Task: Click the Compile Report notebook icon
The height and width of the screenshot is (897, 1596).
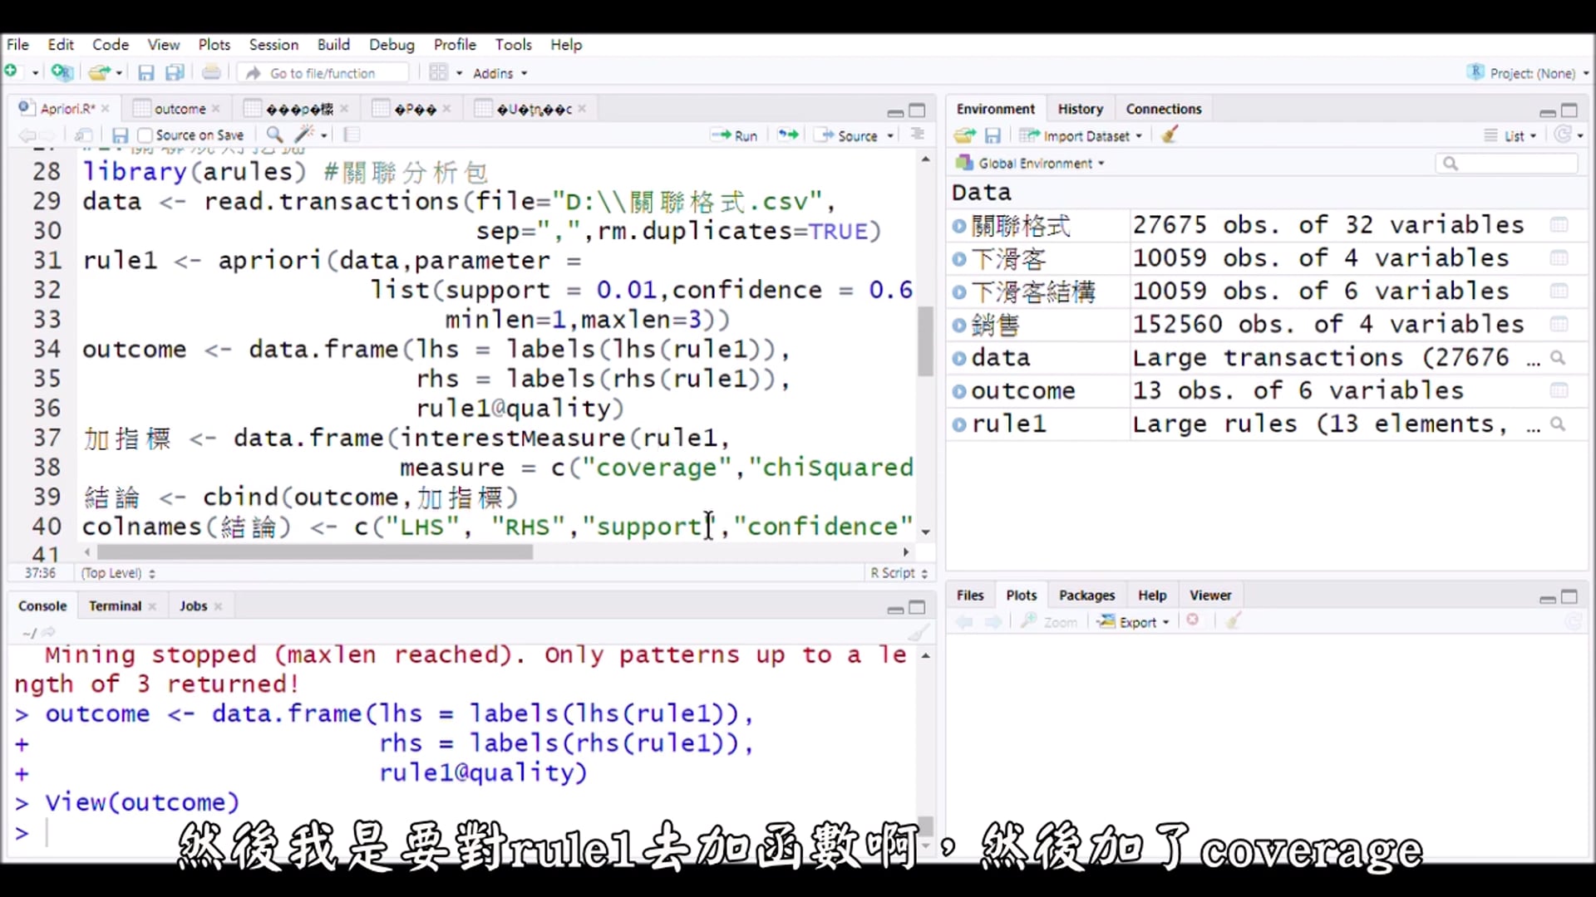Action: tap(352, 135)
